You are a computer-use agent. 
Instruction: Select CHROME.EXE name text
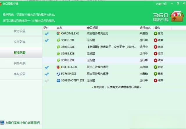[70, 34]
